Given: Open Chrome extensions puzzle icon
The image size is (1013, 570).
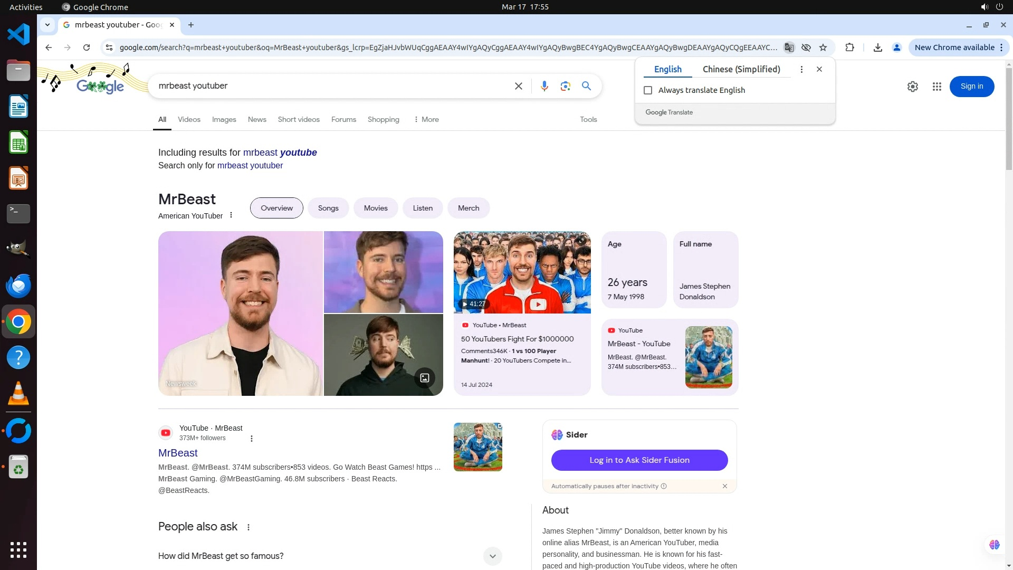Looking at the screenshot, I should click(x=849, y=47).
